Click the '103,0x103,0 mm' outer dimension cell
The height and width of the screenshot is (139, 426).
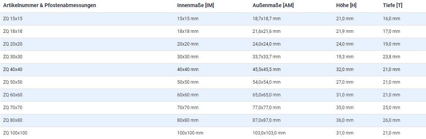click(269, 133)
